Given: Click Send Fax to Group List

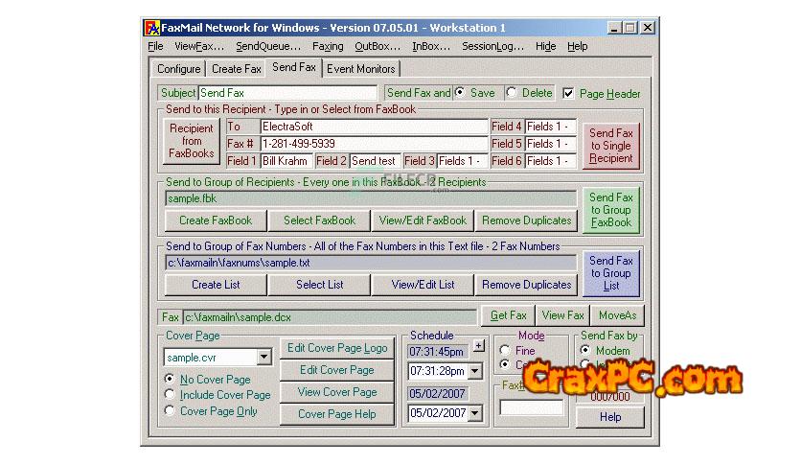Looking at the screenshot, I should 611,273.
